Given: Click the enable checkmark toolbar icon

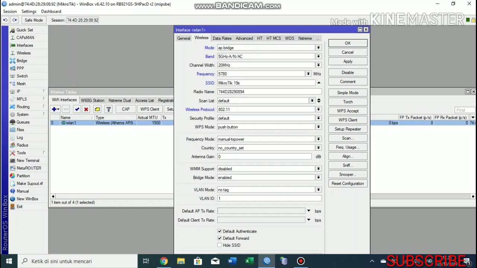Looking at the screenshot, I should [x=77, y=109].
